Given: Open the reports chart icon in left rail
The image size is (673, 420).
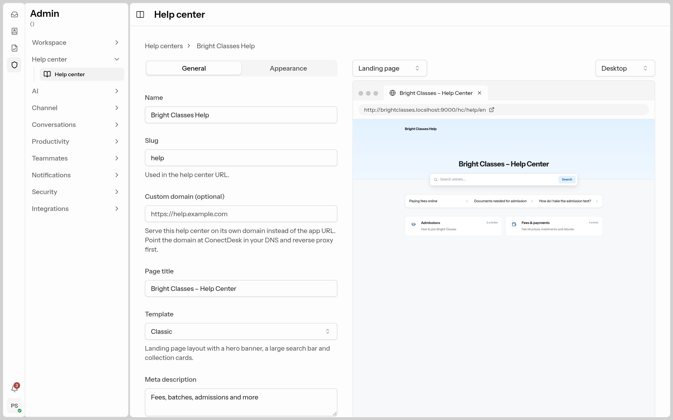Looking at the screenshot, I should pyautogui.click(x=14, y=48).
